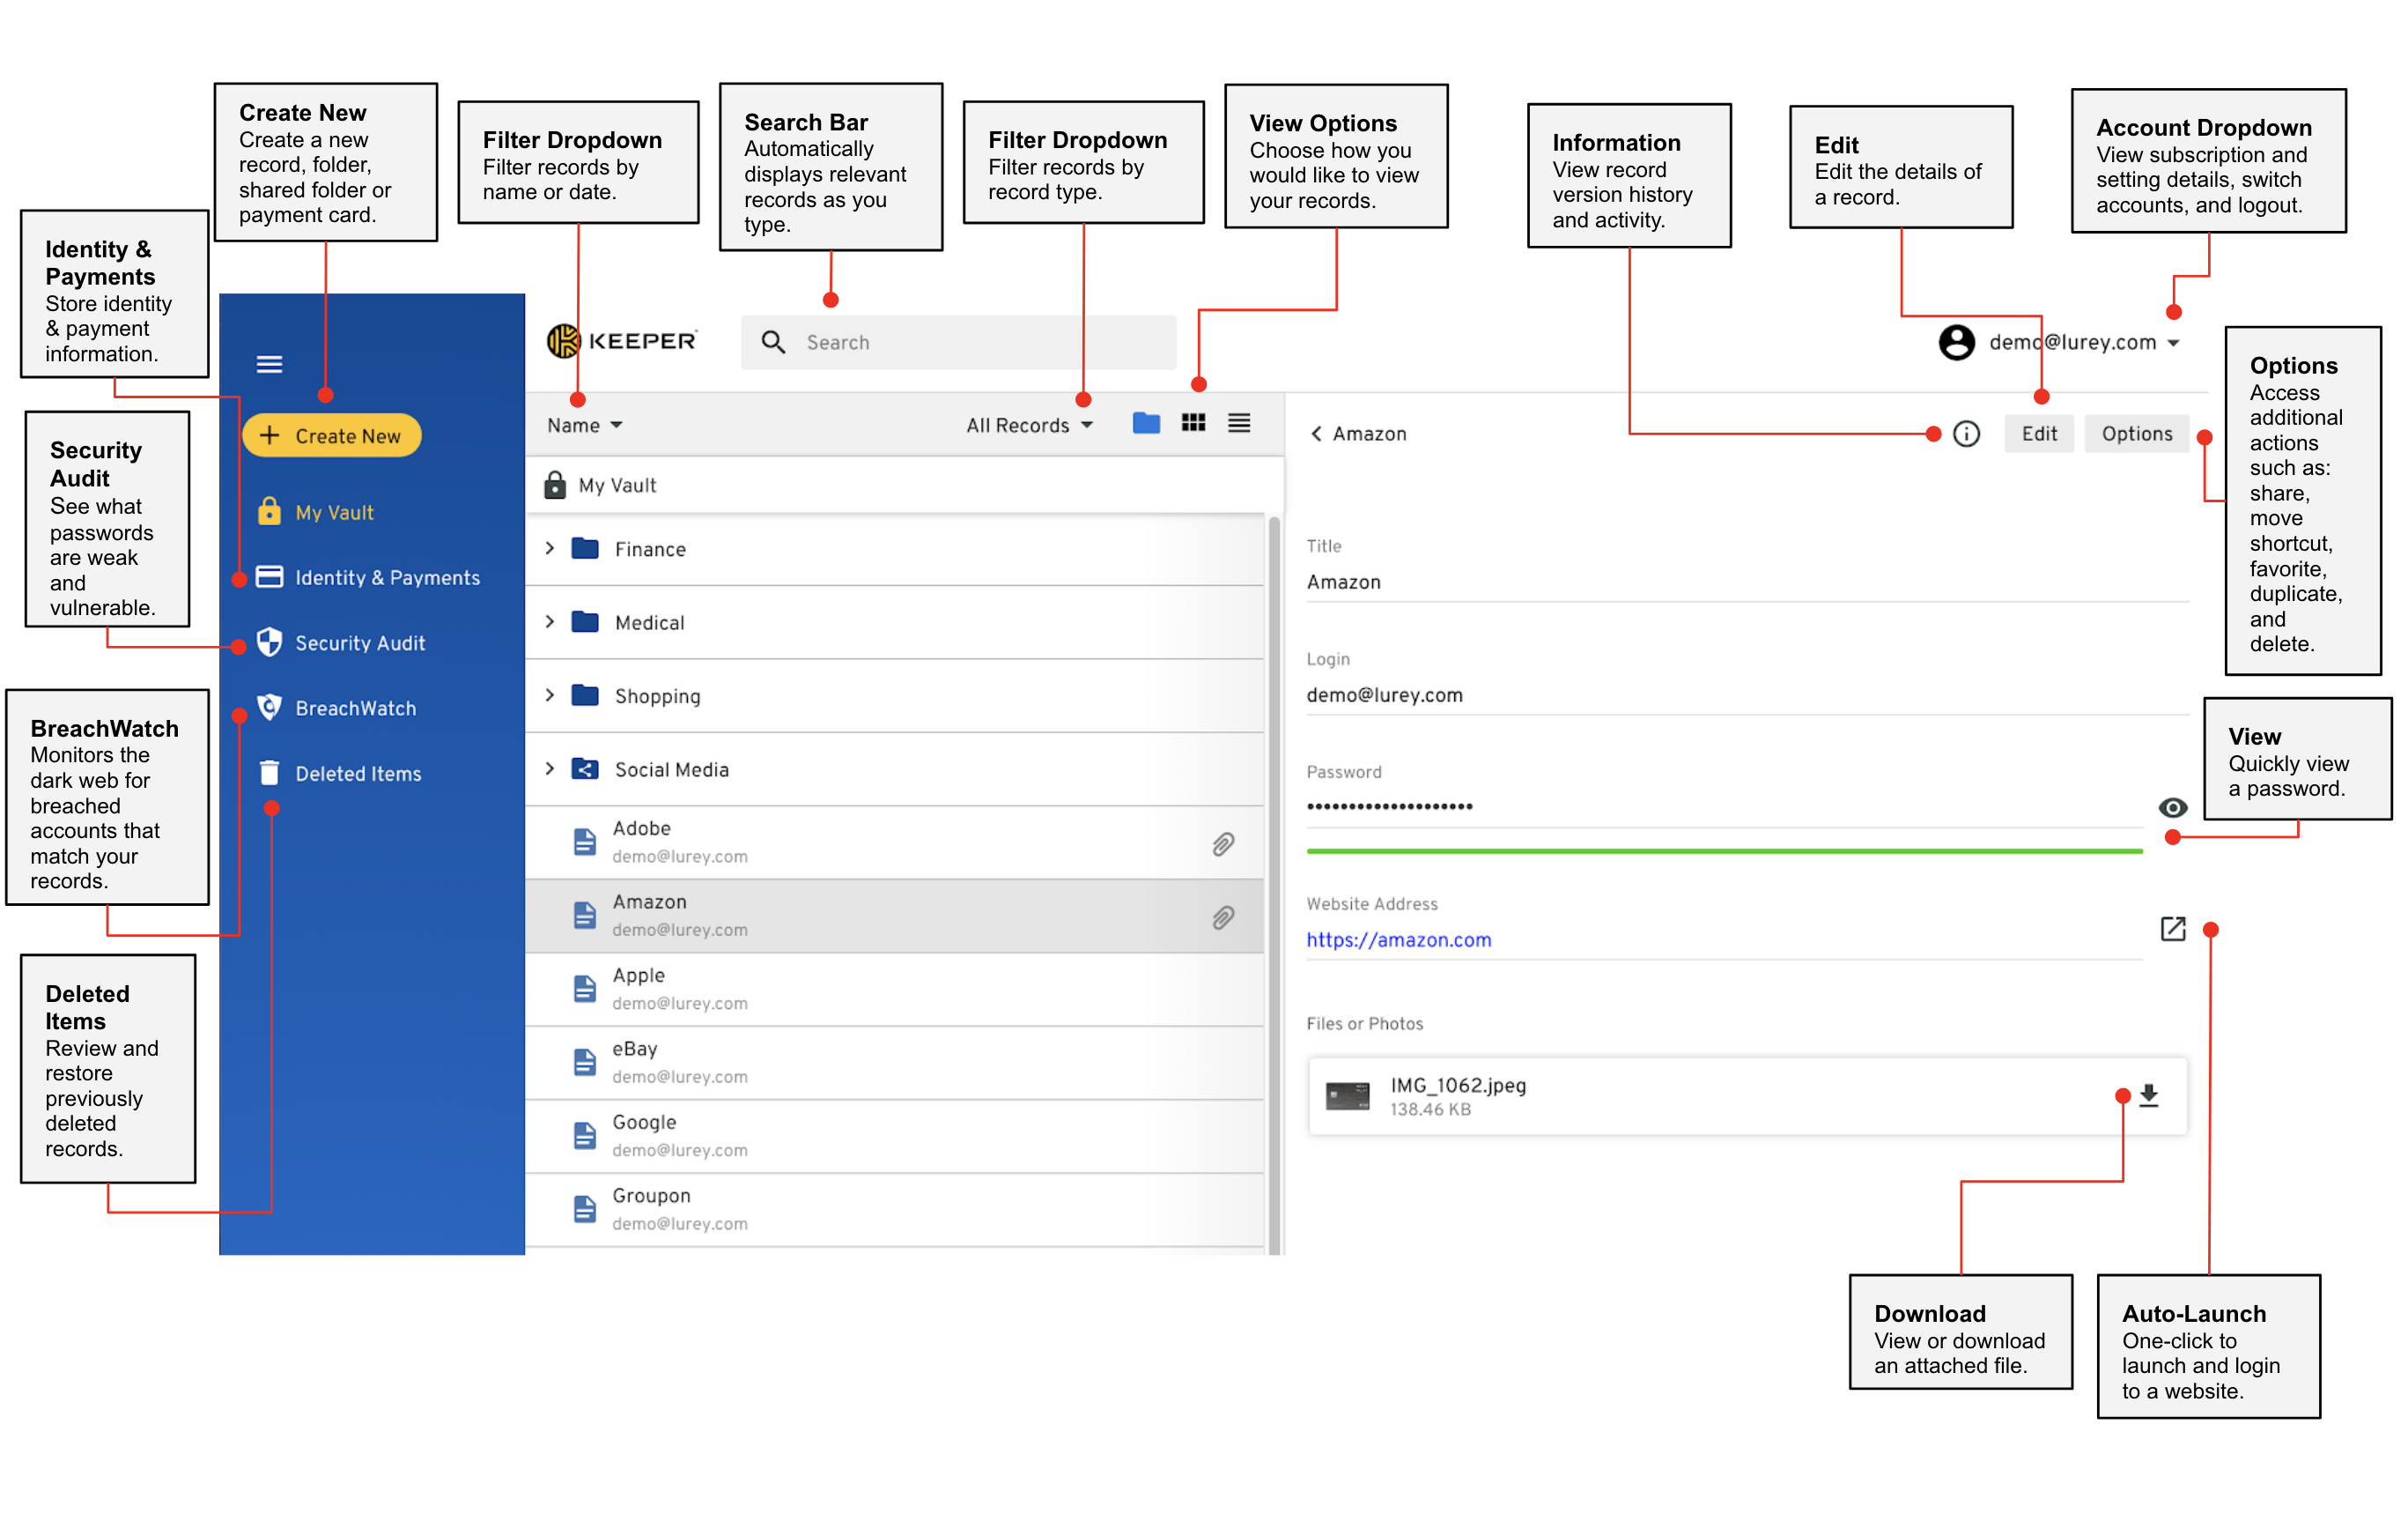Image resolution: width=2408 pixels, height=1521 pixels.
Task: Select the Medical folder icon
Action: point(585,621)
